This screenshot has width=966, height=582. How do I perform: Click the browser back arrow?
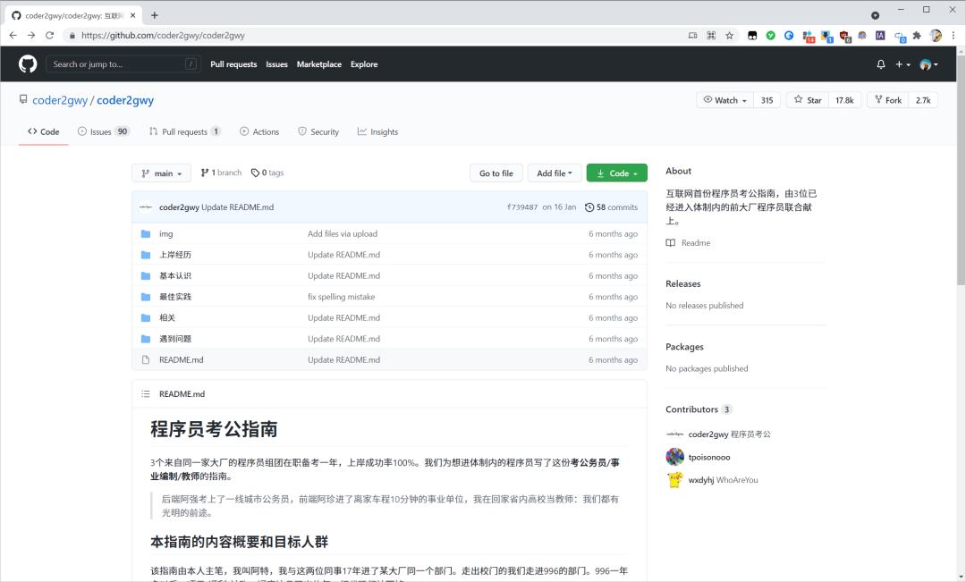pos(13,35)
